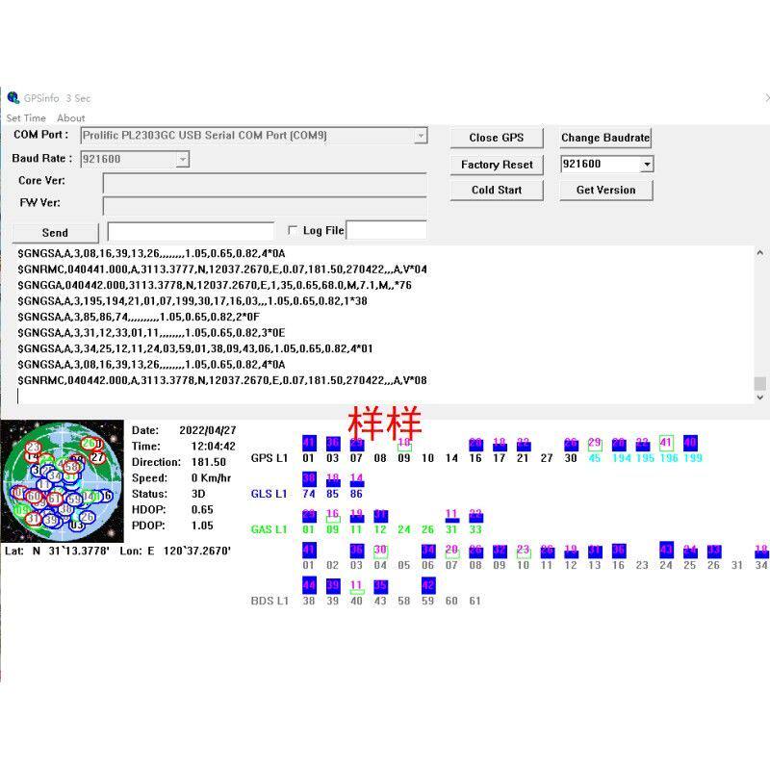This screenshot has width=770, height=770.
Task: Select the line starting "$GNGSA,A,3,34,25,12"
Action: click(195, 348)
